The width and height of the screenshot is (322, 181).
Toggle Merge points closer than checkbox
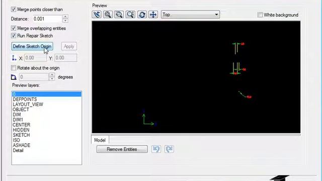tap(14, 9)
